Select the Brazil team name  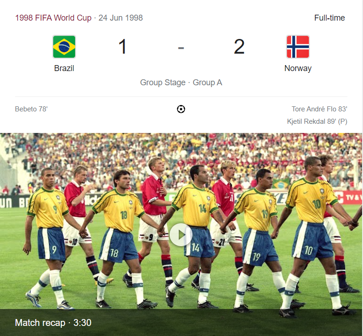click(64, 68)
